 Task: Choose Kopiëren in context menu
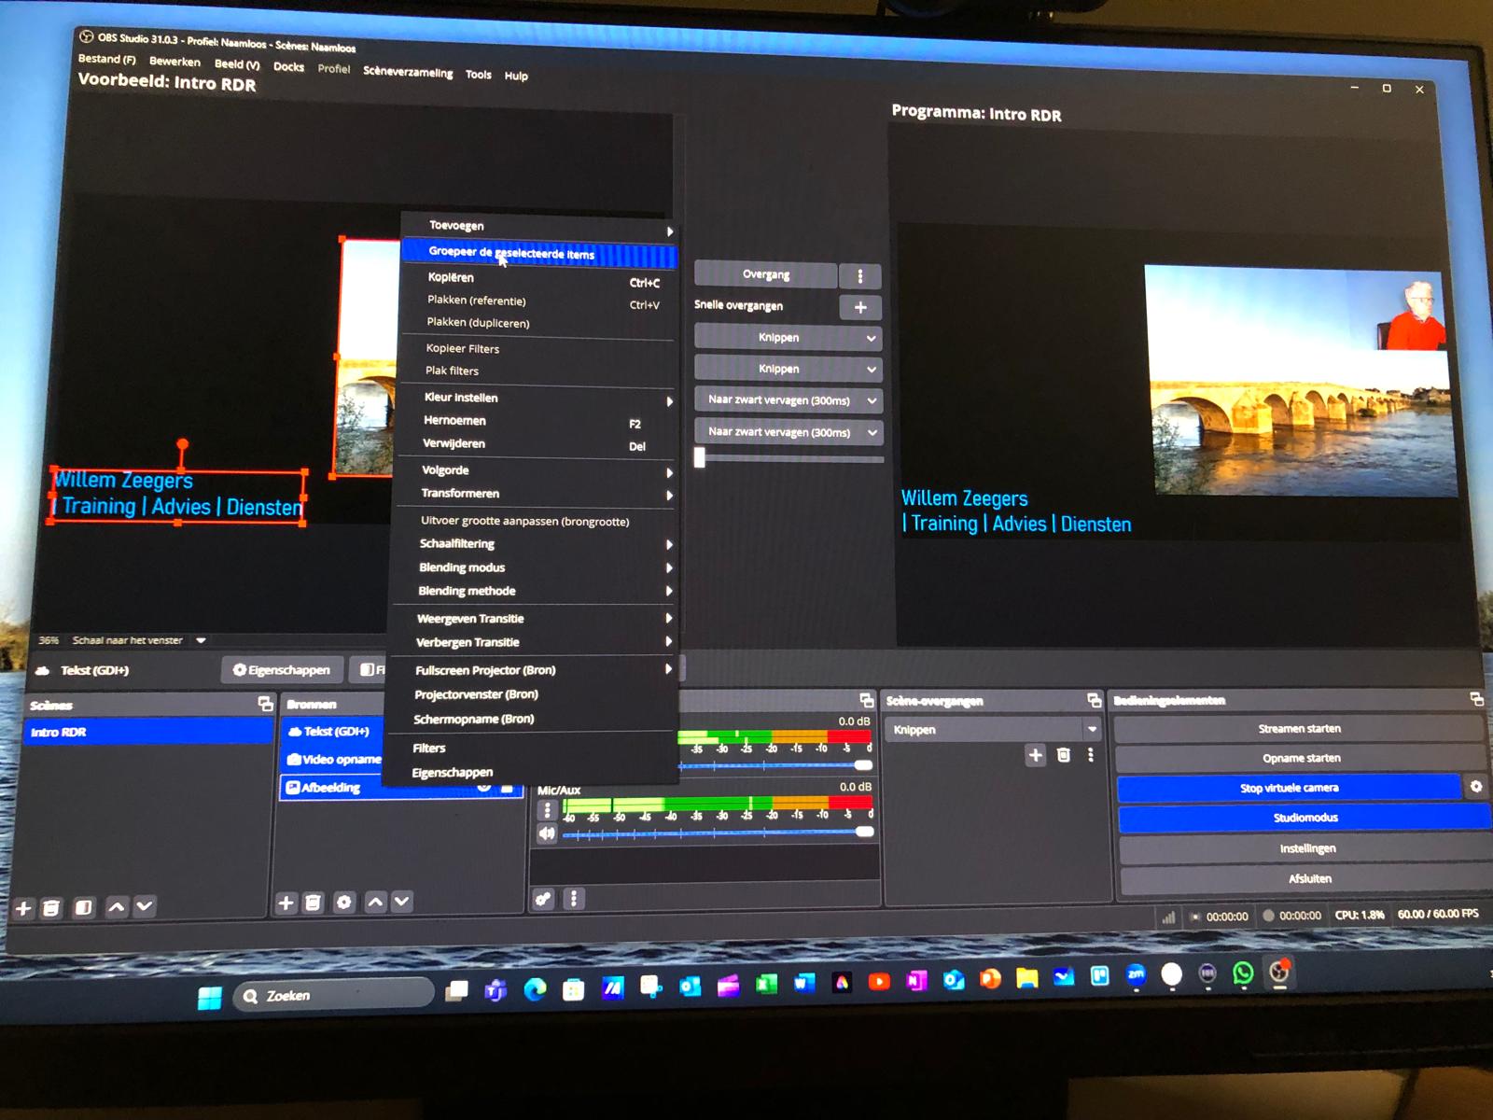click(537, 278)
